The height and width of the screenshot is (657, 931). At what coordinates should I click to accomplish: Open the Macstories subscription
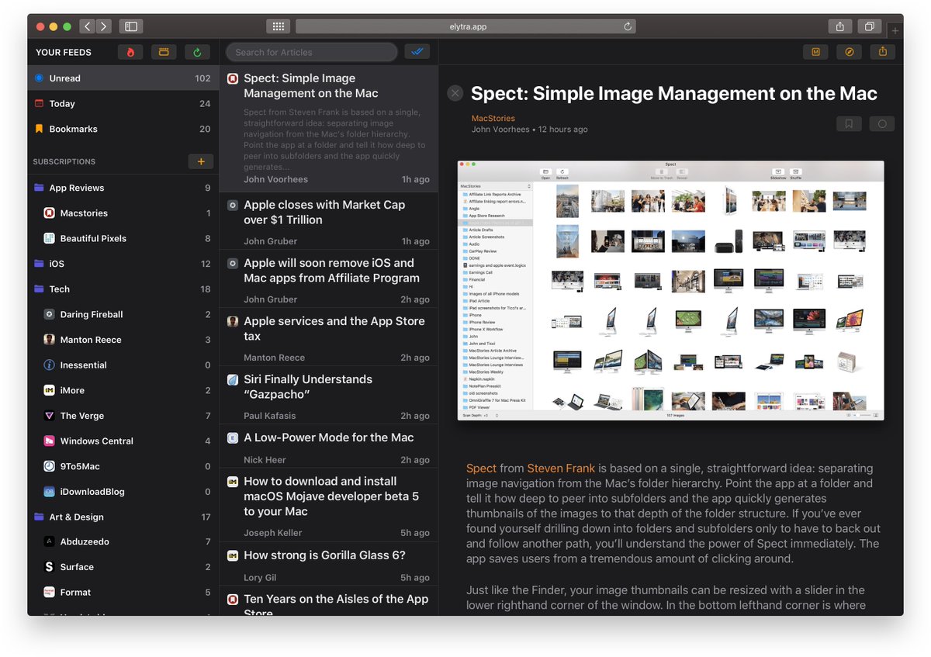coord(123,213)
